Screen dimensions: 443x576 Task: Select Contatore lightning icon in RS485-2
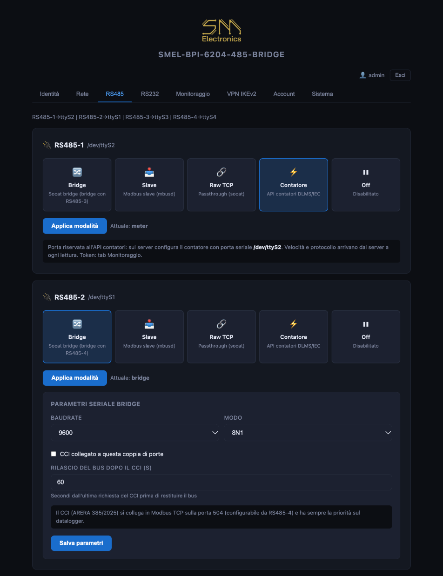tap(294, 324)
